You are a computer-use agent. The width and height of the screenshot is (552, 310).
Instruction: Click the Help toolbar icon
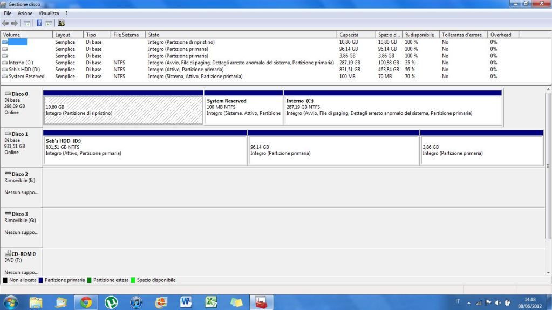pos(39,23)
